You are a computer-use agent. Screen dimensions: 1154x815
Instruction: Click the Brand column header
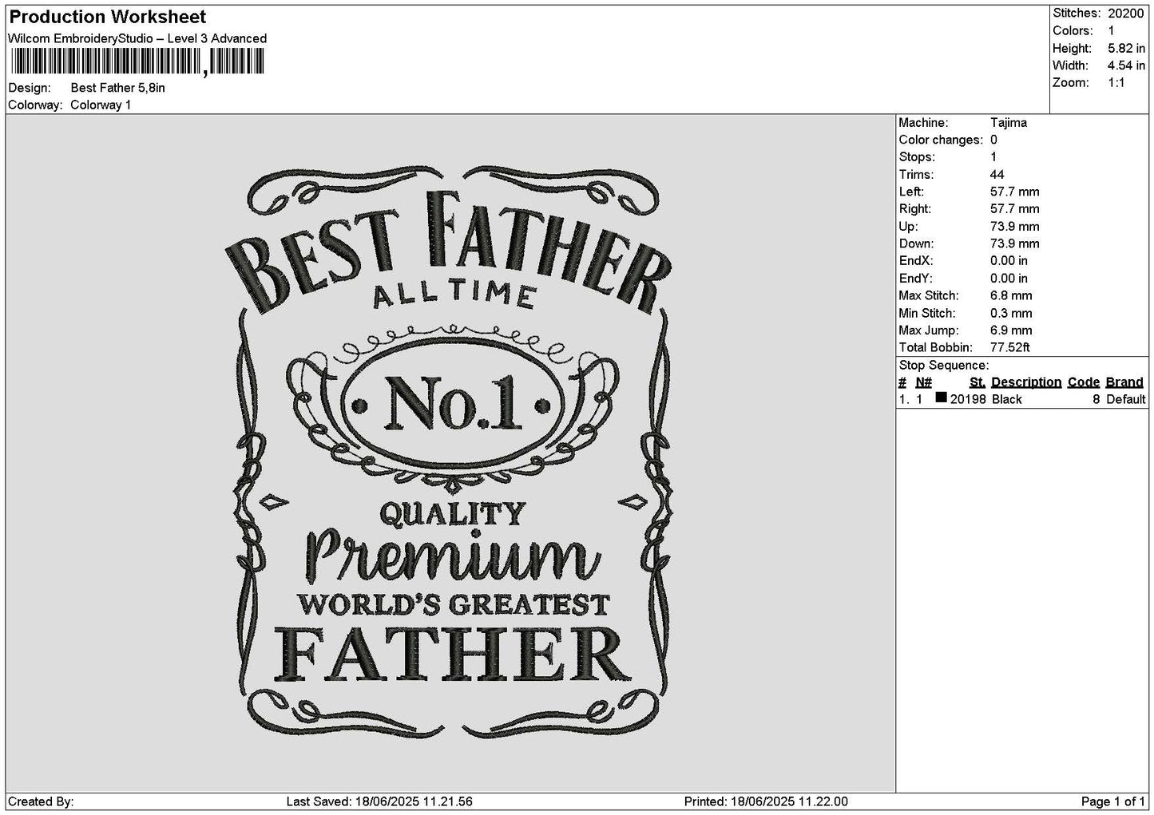(1124, 382)
